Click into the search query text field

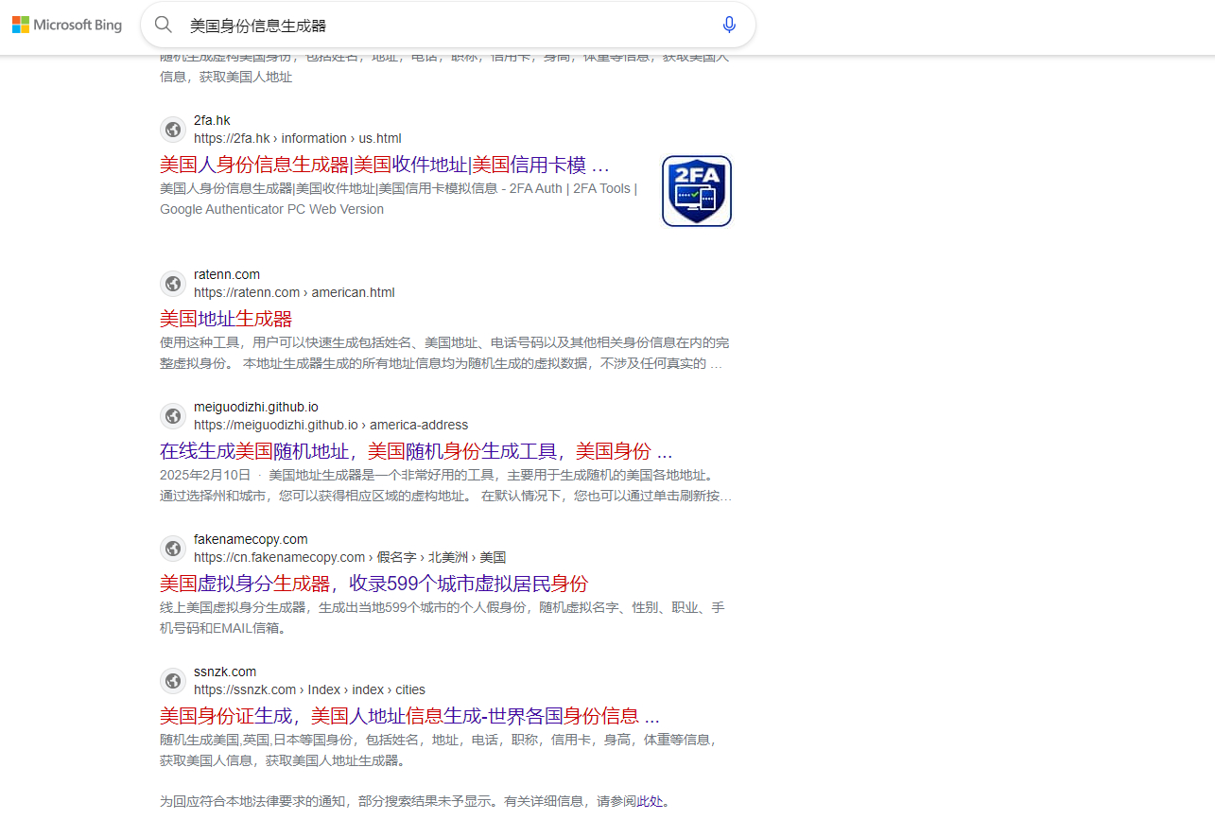pos(444,26)
